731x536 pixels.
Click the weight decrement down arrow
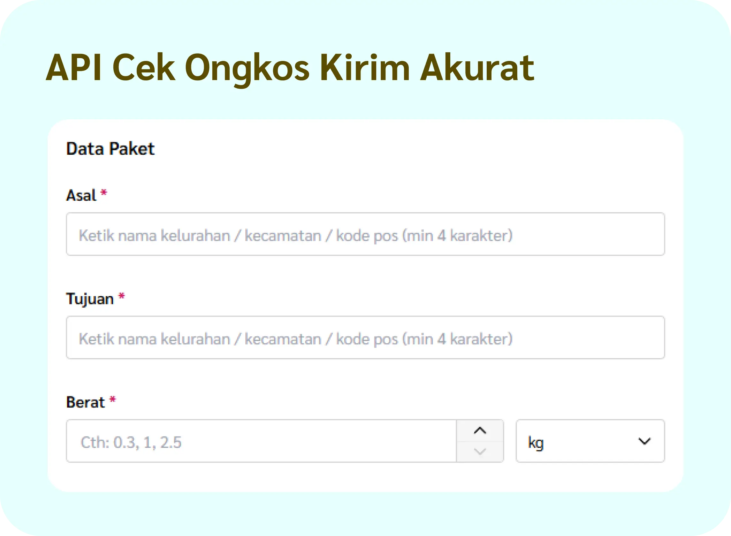click(x=480, y=451)
